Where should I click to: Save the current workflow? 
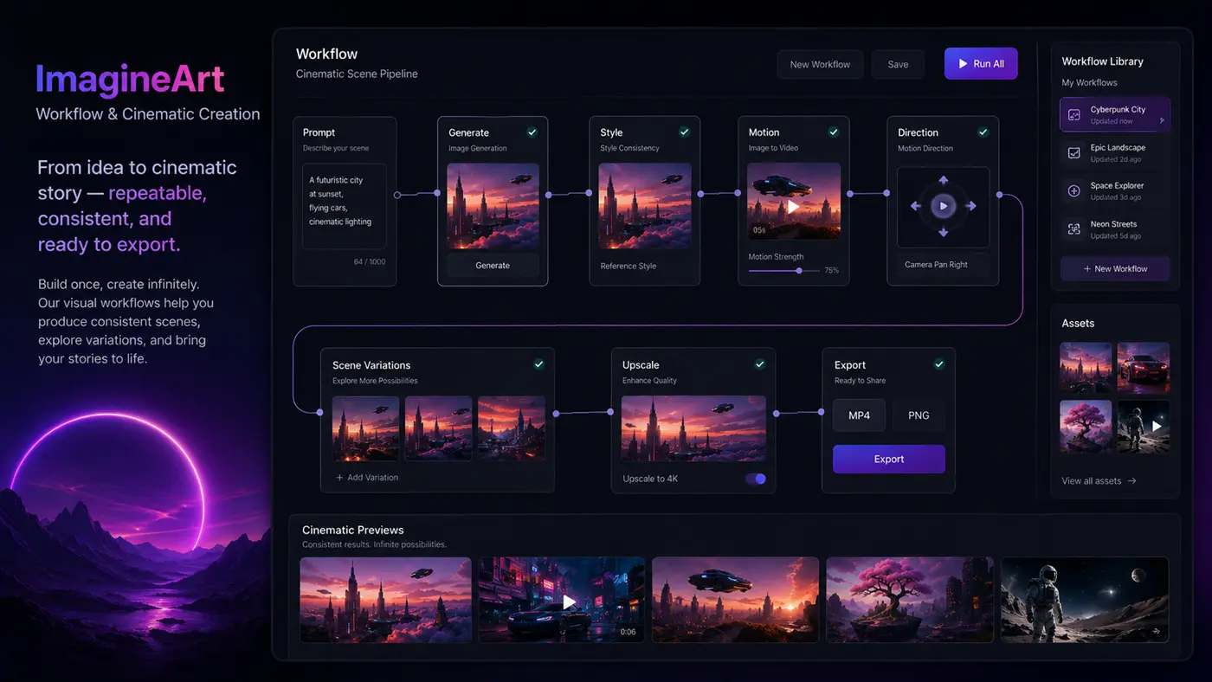(898, 64)
